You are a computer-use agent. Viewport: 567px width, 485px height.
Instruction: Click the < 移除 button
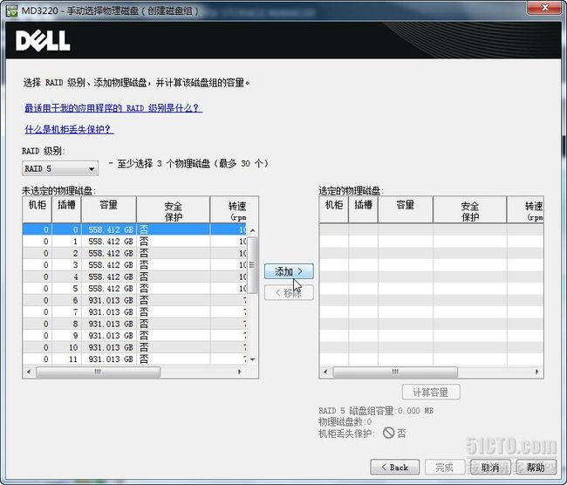289,292
